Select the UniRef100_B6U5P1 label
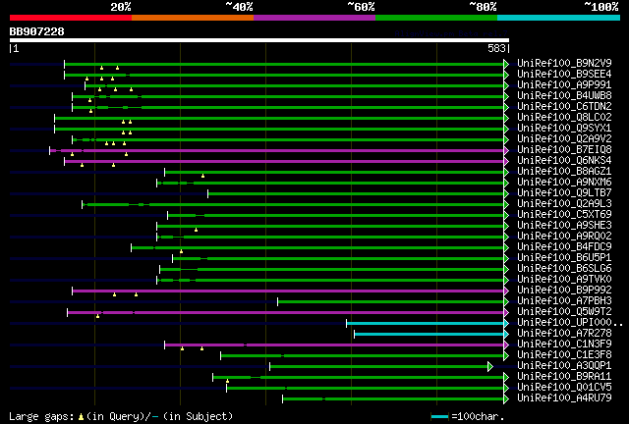Image resolution: width=629 pixels, height=424 pixels. coord(564,258)
